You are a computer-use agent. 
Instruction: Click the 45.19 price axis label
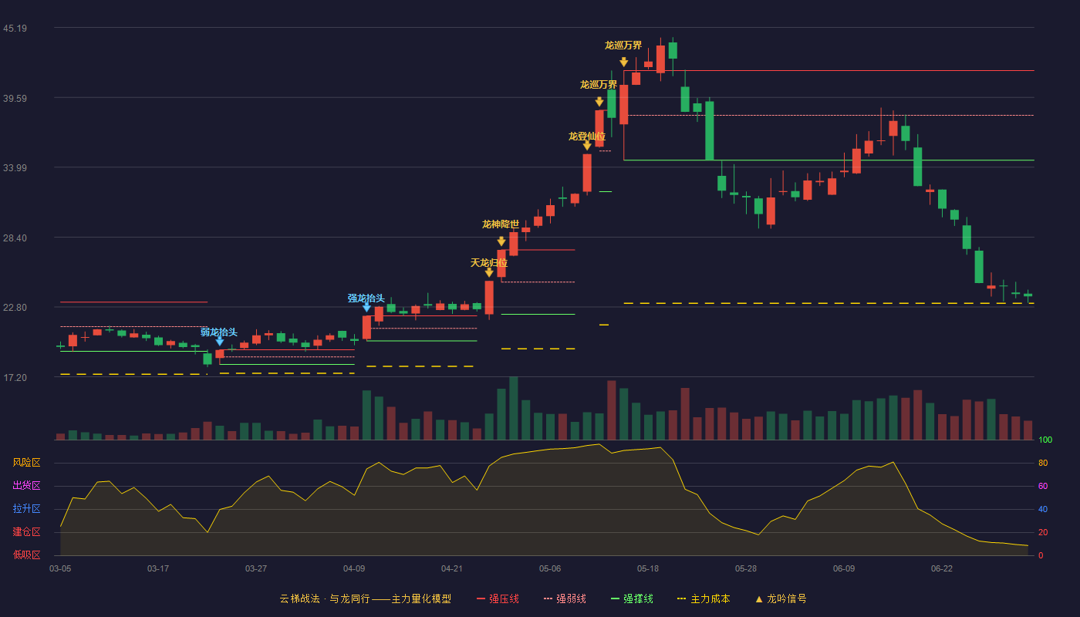15,29
